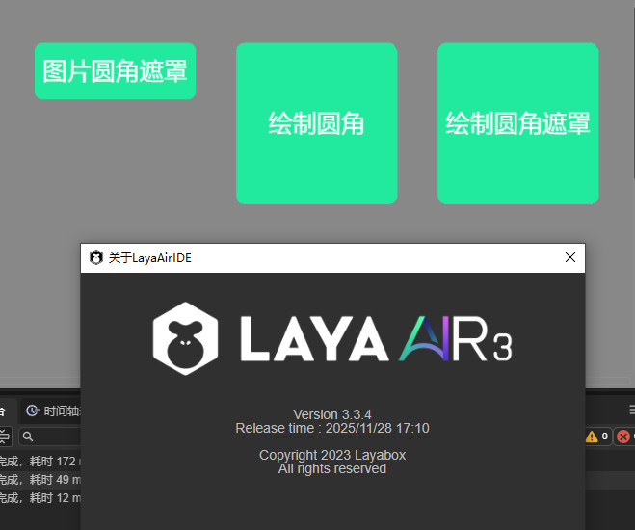Click the clock icon on timeline tab
This screenshot has height=530, width=635.
32,411
